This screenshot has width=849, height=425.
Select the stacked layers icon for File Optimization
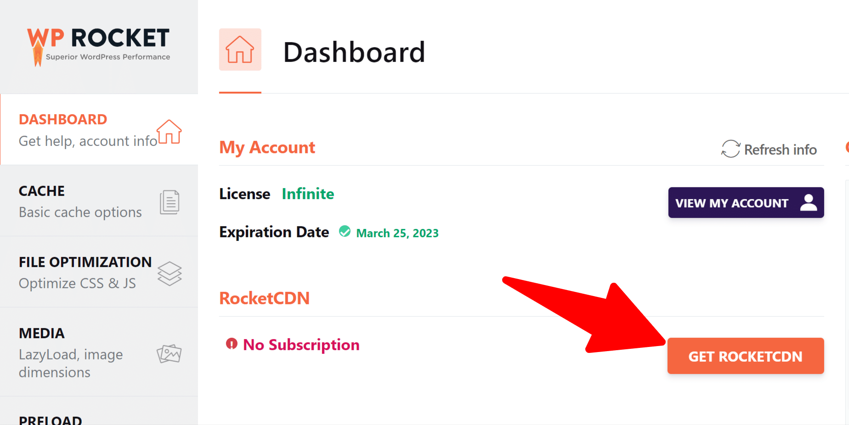(x=170, y=273)
